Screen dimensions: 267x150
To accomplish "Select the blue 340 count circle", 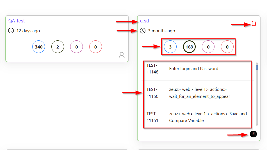I will coord(39,47).
